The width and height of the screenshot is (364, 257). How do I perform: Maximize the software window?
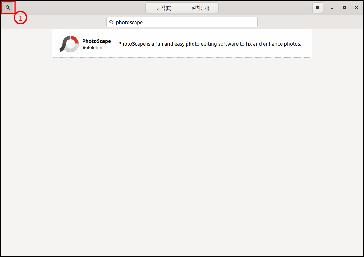(x=344, y=8)
